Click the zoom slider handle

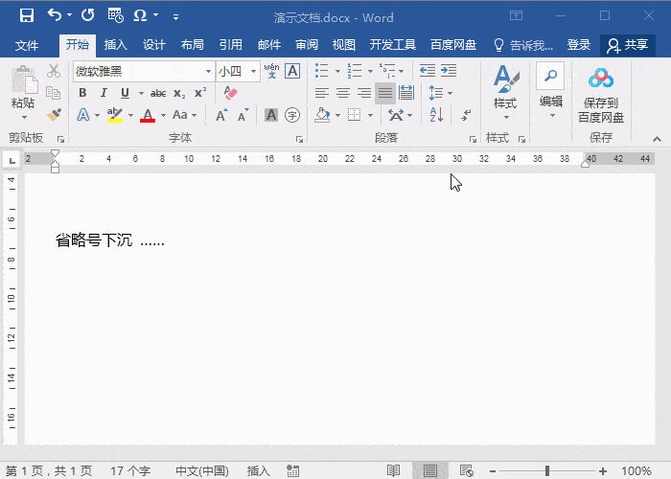[x=547, y=471]
